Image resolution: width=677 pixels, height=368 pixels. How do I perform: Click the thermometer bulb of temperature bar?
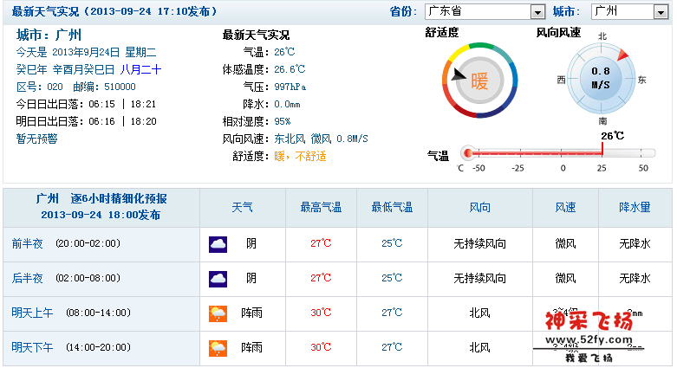pos(467,153)
